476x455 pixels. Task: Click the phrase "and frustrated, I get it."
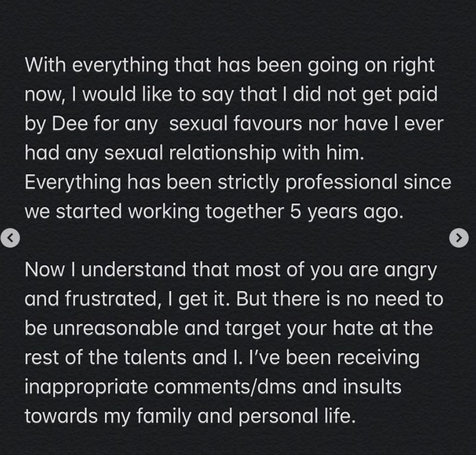tap(127, 299)
